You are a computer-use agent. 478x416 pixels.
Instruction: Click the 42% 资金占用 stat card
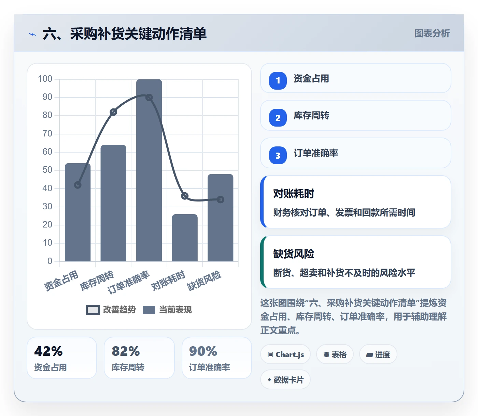[62, 358]
